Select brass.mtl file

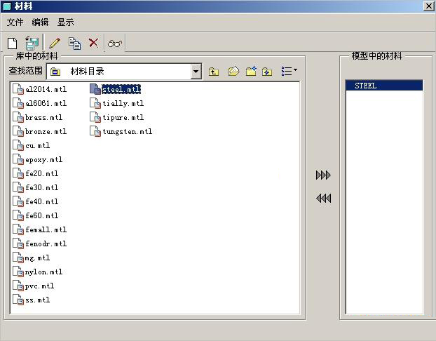click(x=38, y=117)
